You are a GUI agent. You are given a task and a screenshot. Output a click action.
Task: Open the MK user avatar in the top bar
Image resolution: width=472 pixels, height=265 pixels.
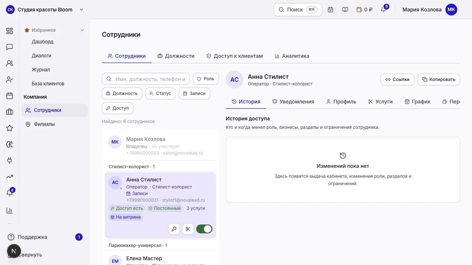[x=451, y=10]
